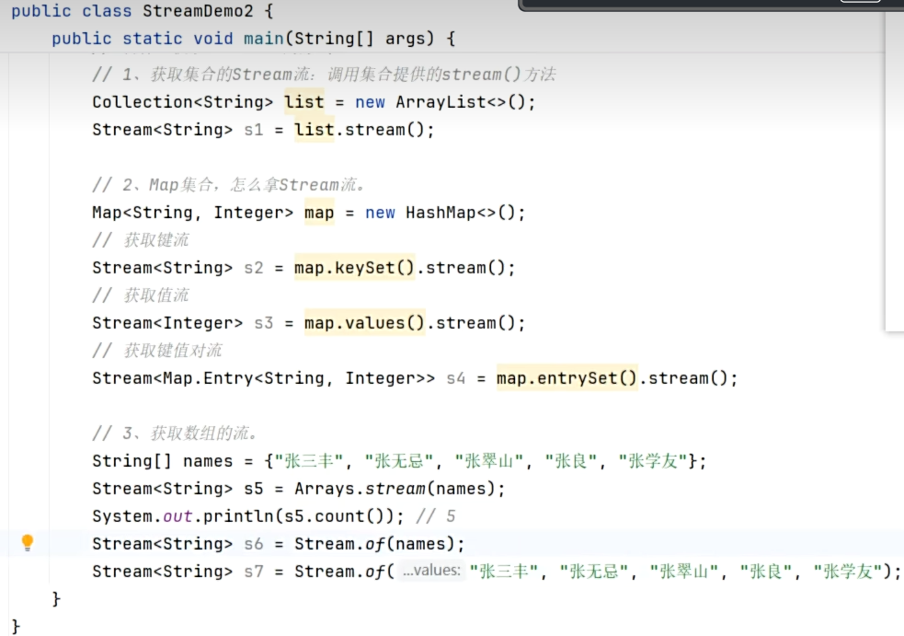904x636 pixels.
Task: Click the comment '// 2、Map集合，怎么拿Stream流。'
Action: pyautogui.click(x=229, y=185)
